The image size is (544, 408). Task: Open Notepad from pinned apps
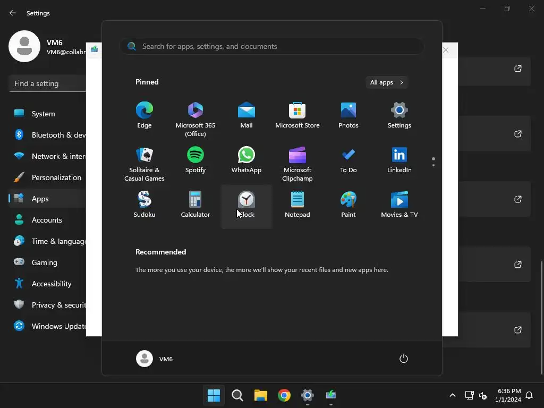(x=297, y=205)
